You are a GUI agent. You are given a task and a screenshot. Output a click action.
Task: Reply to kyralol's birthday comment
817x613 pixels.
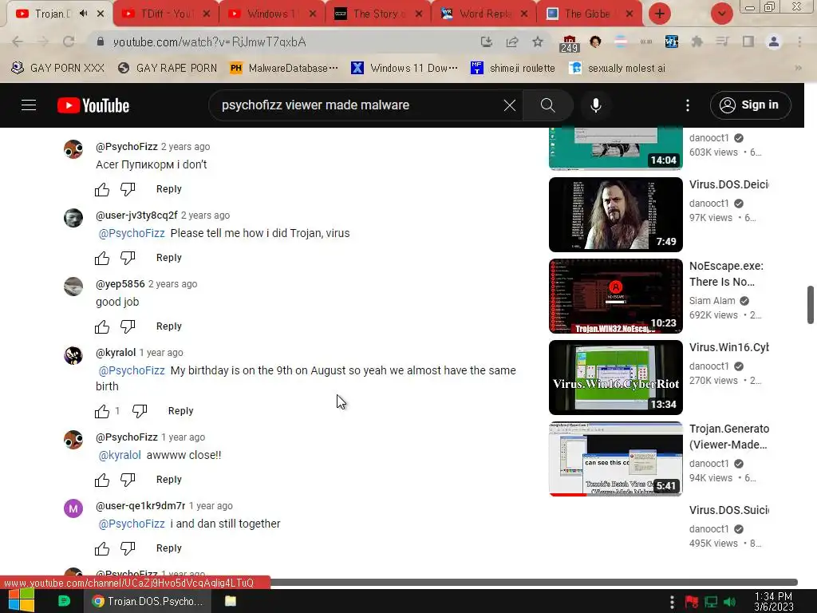click(180, 411)
